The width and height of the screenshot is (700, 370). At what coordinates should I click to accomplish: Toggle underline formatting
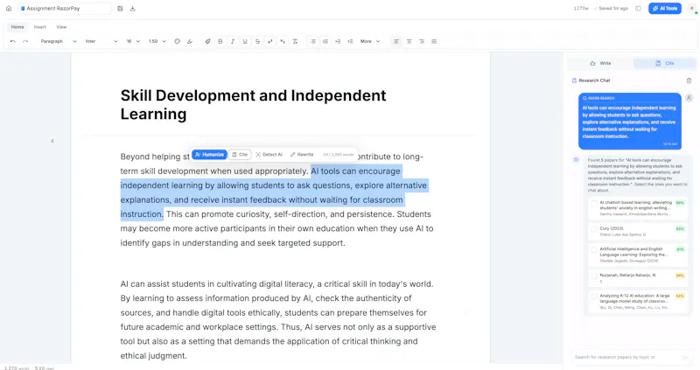[245, 41]
